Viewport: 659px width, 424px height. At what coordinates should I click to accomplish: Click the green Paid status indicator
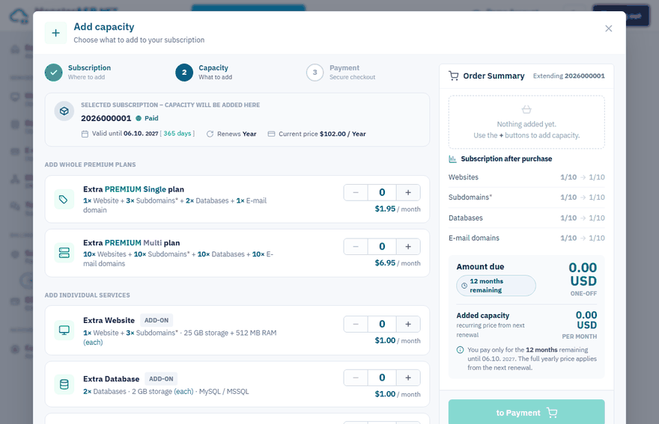click(147, 118)
